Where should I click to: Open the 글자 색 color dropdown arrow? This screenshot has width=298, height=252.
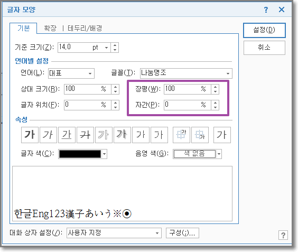click(104, 154)
